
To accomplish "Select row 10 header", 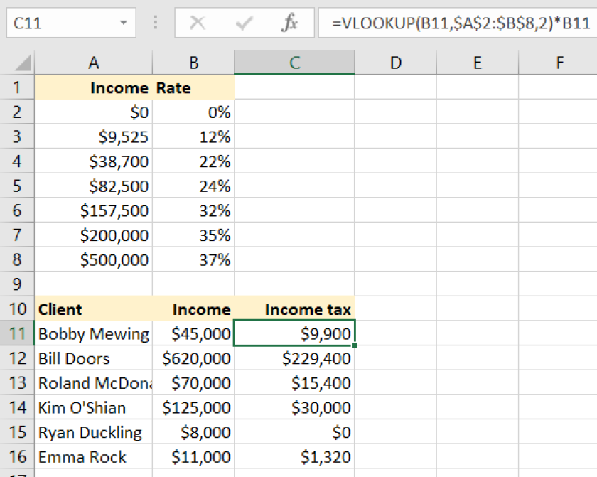I will pos(17,309).
